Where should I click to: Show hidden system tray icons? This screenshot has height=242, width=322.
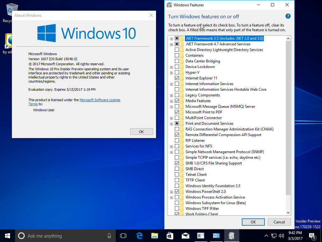266,236
